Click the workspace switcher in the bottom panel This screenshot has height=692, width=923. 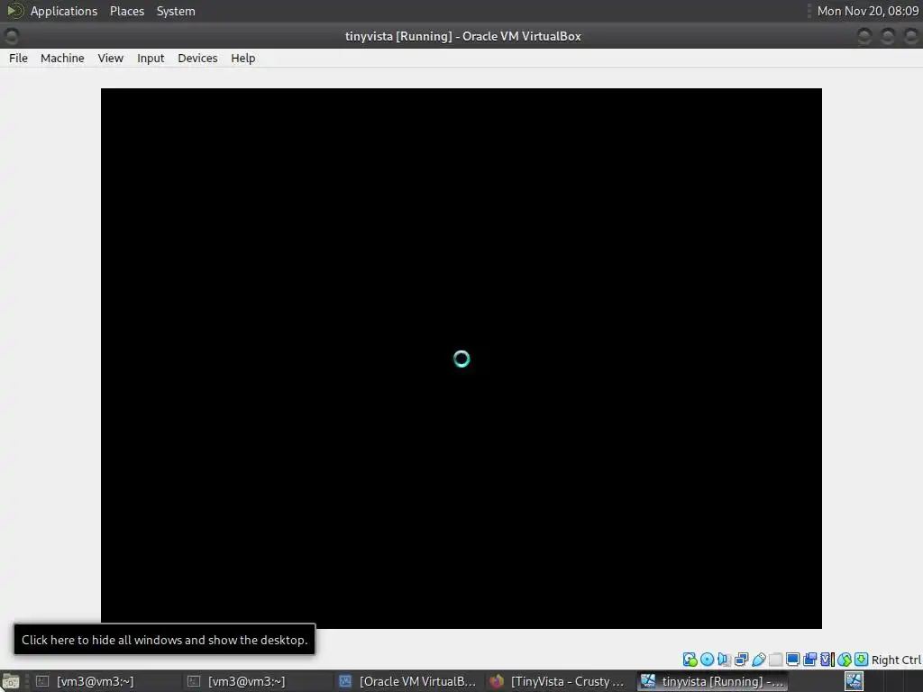883,681
